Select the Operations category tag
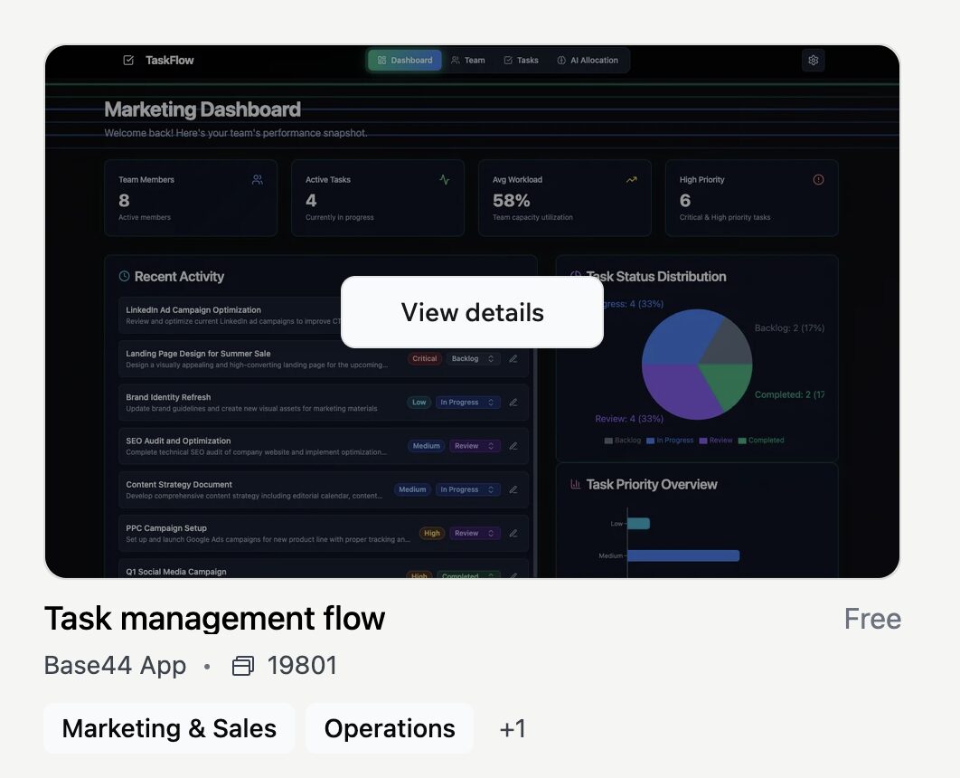 pyautogui.click(x=390, y=728)
